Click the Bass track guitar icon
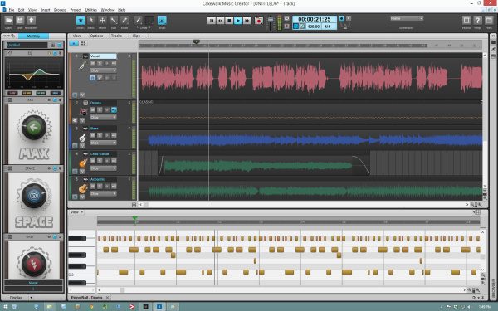498x311 pixels. (83, 138)
